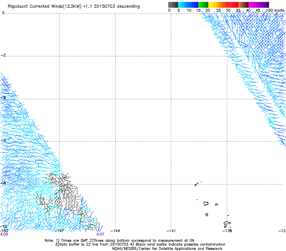Click the purple '4:07' time label
Screen dimensions: 286x251
coord(100,234)
